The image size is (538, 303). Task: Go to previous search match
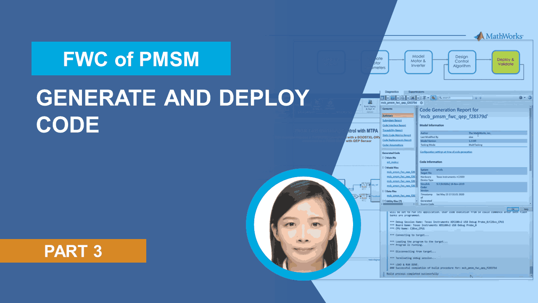(x=476, y=98)
